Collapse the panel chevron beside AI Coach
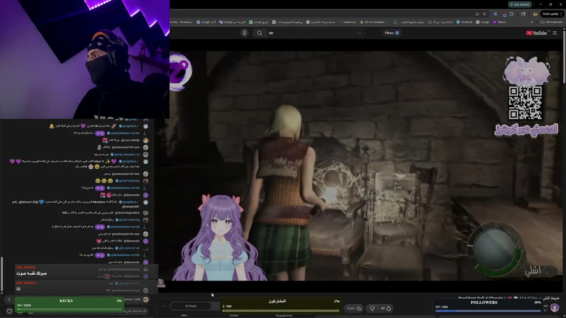Screen dimensions: 566x318 (164, 306)
